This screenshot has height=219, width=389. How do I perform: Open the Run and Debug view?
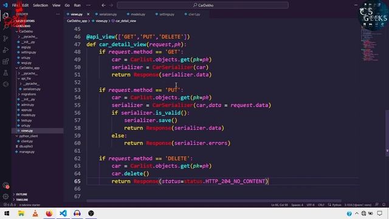pos(5,50)
